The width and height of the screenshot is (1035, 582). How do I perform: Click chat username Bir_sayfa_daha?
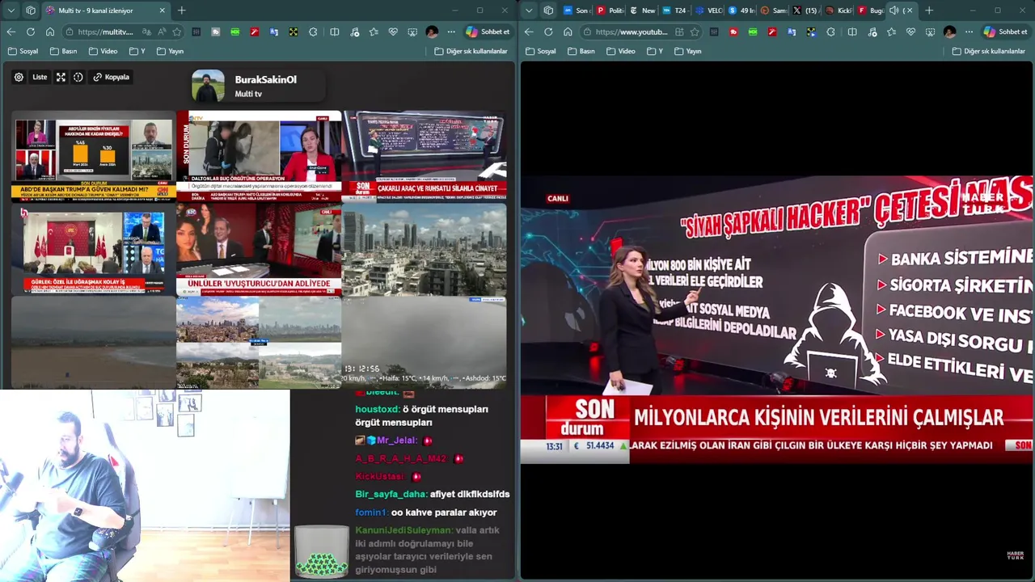pyautogui.click(x=391, y=494)
